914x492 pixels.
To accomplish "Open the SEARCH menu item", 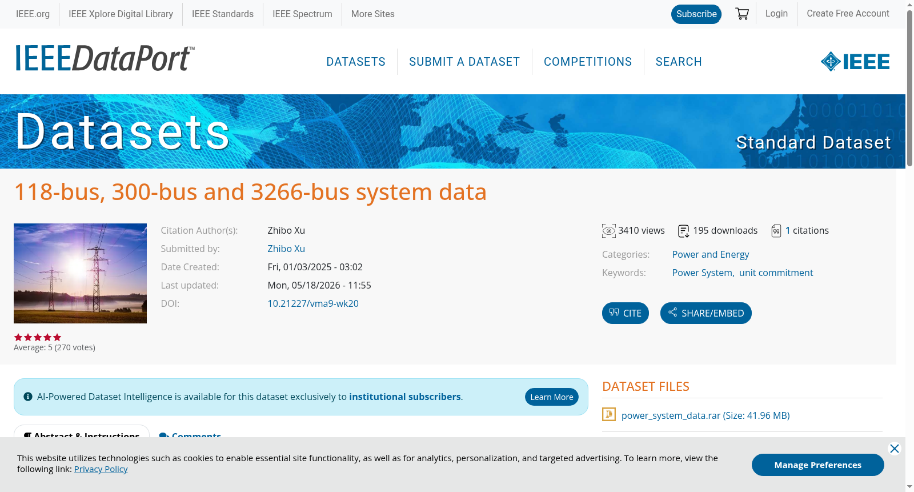I will (679, 62).
